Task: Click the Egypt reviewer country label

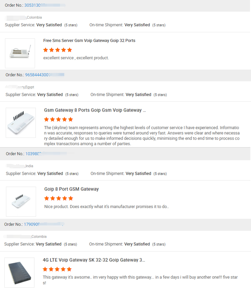Action: coord(30,87)
